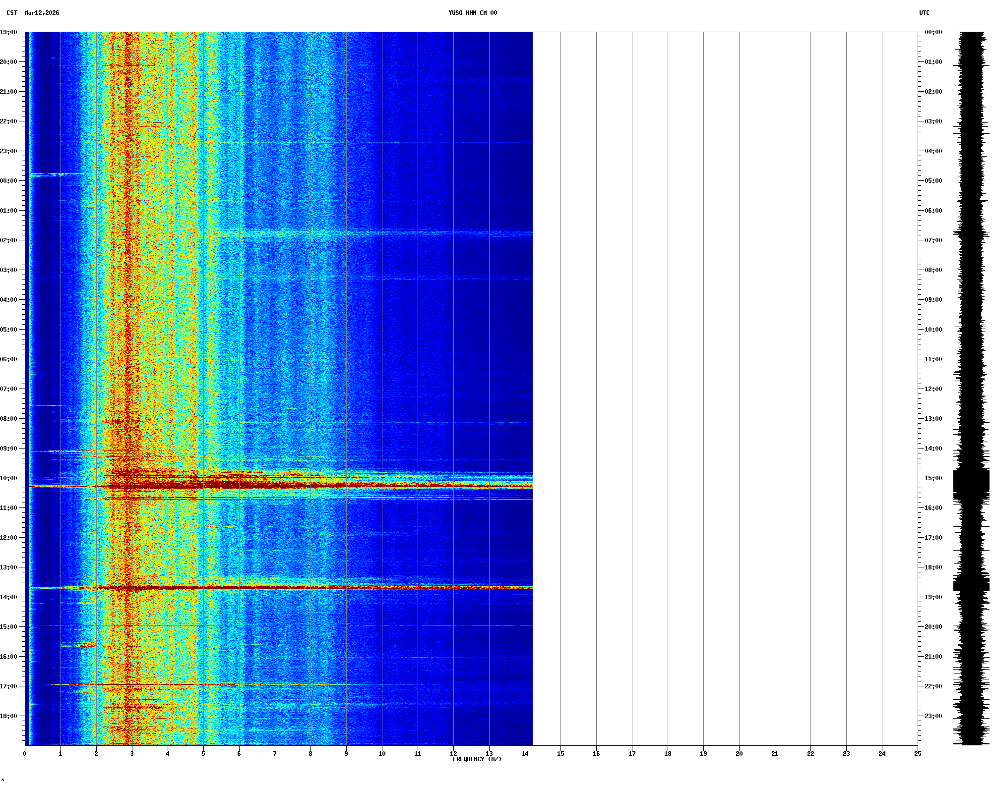993x785 pixels.
Task: Click the CST timezone label
Action: coord(11,13)
